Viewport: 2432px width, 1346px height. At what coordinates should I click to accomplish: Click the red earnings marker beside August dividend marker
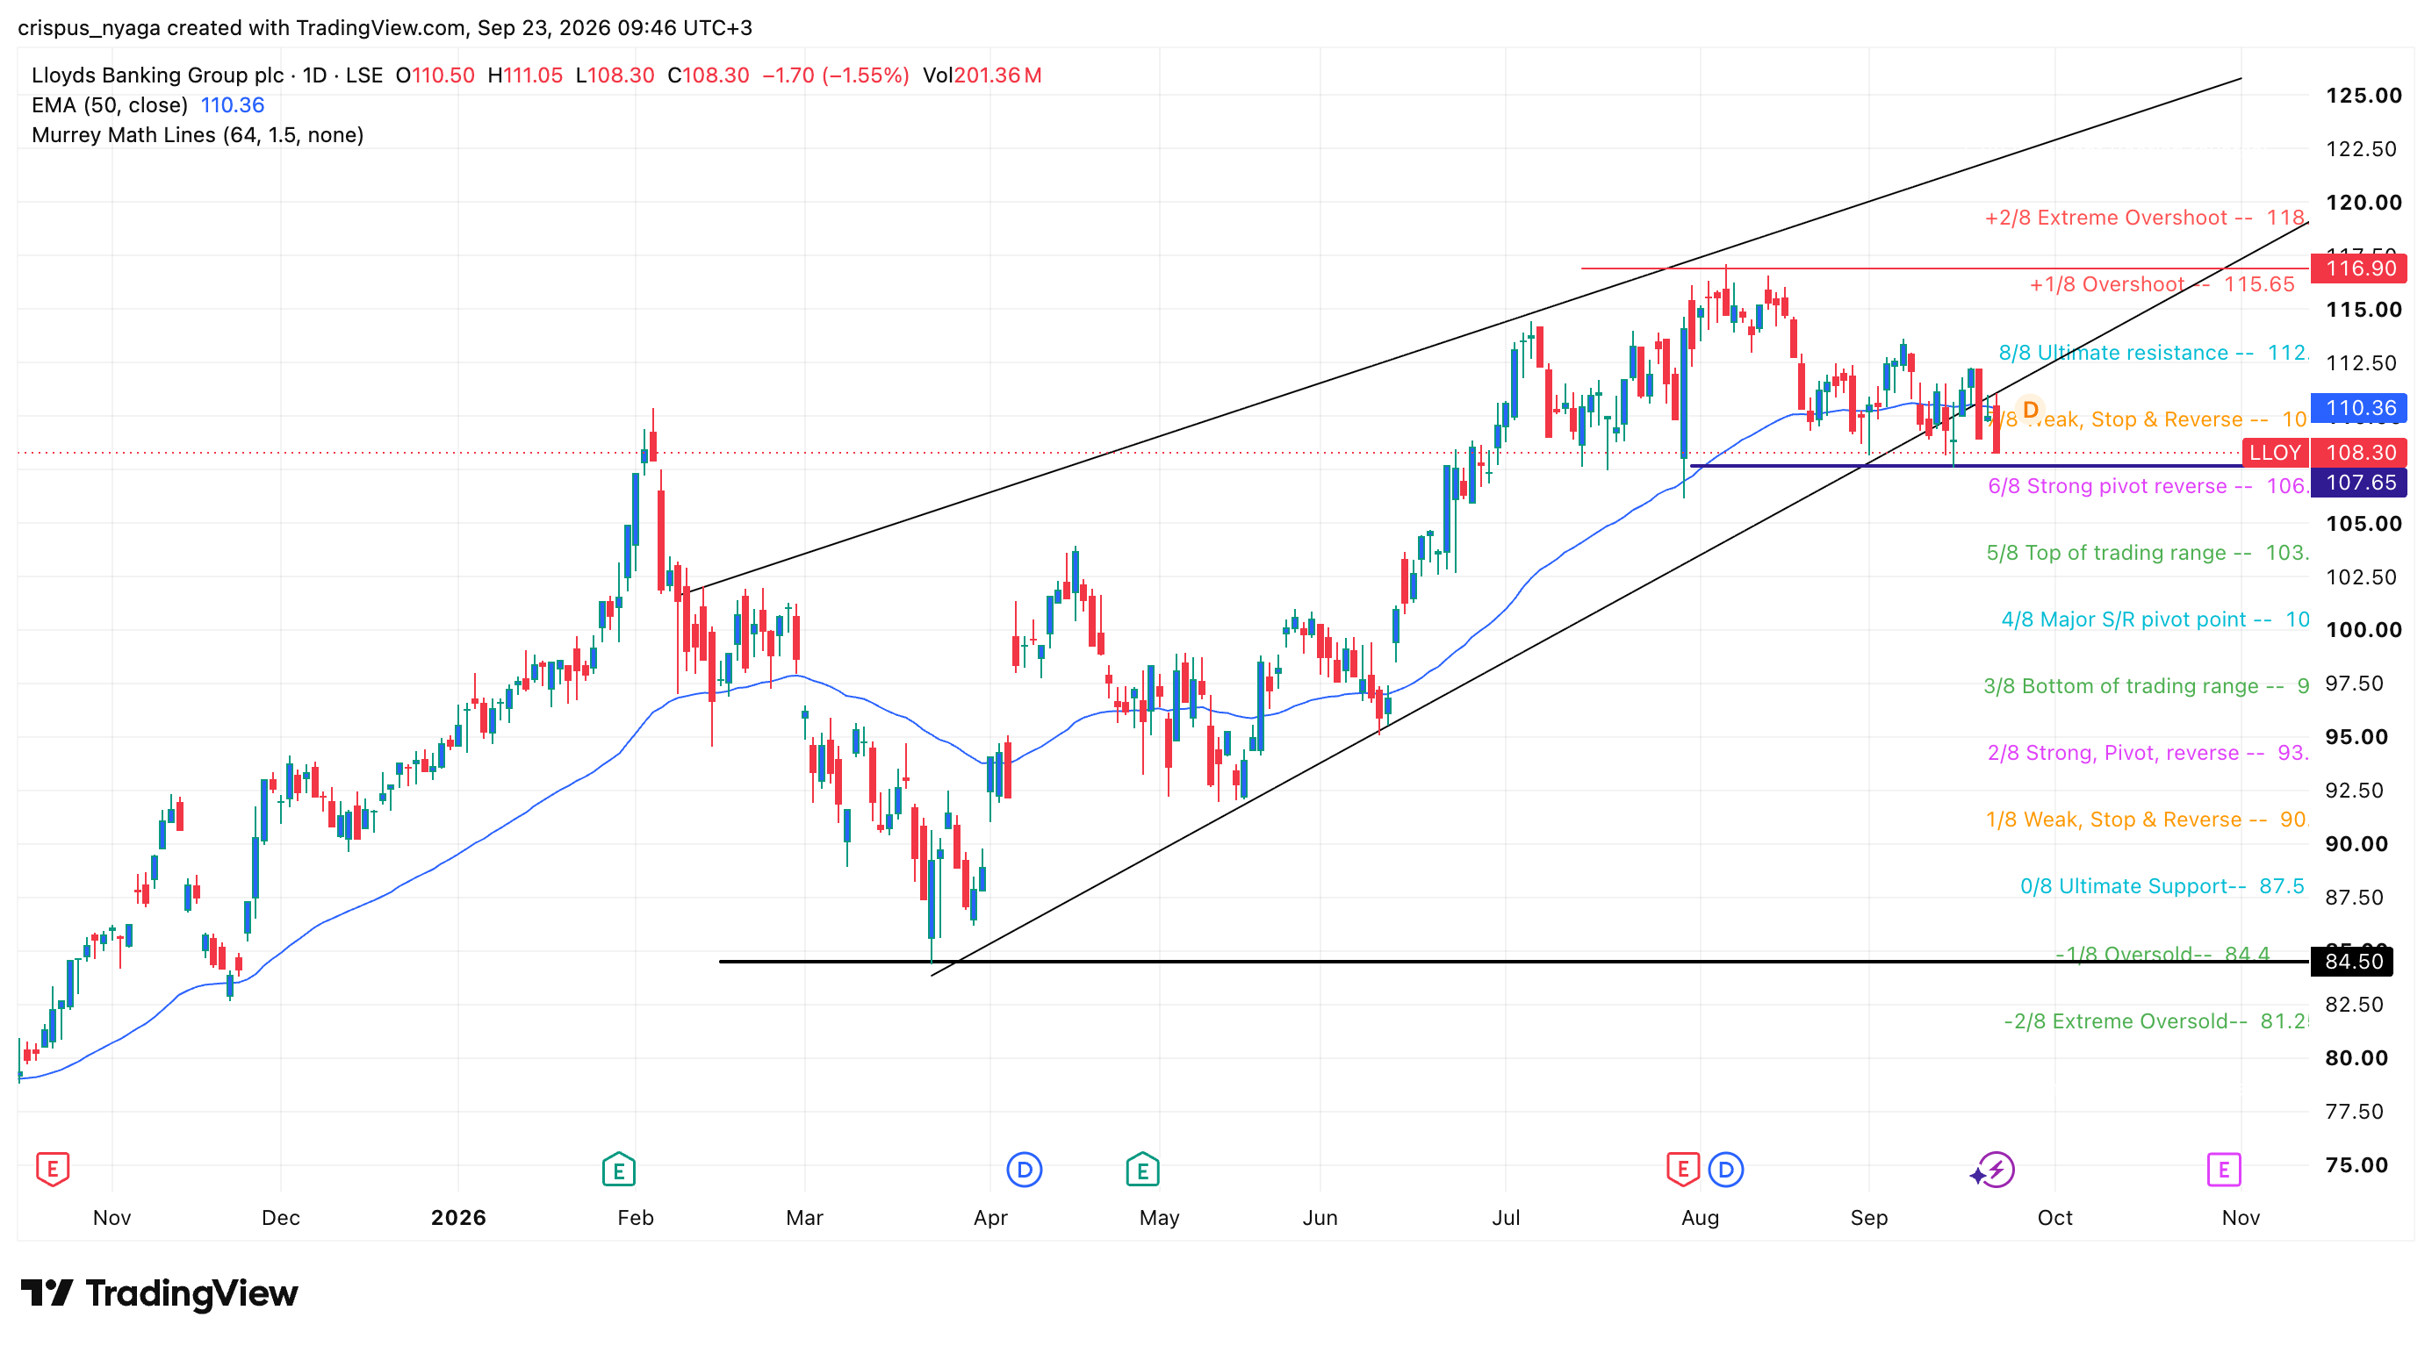tap(1683, 1170)
